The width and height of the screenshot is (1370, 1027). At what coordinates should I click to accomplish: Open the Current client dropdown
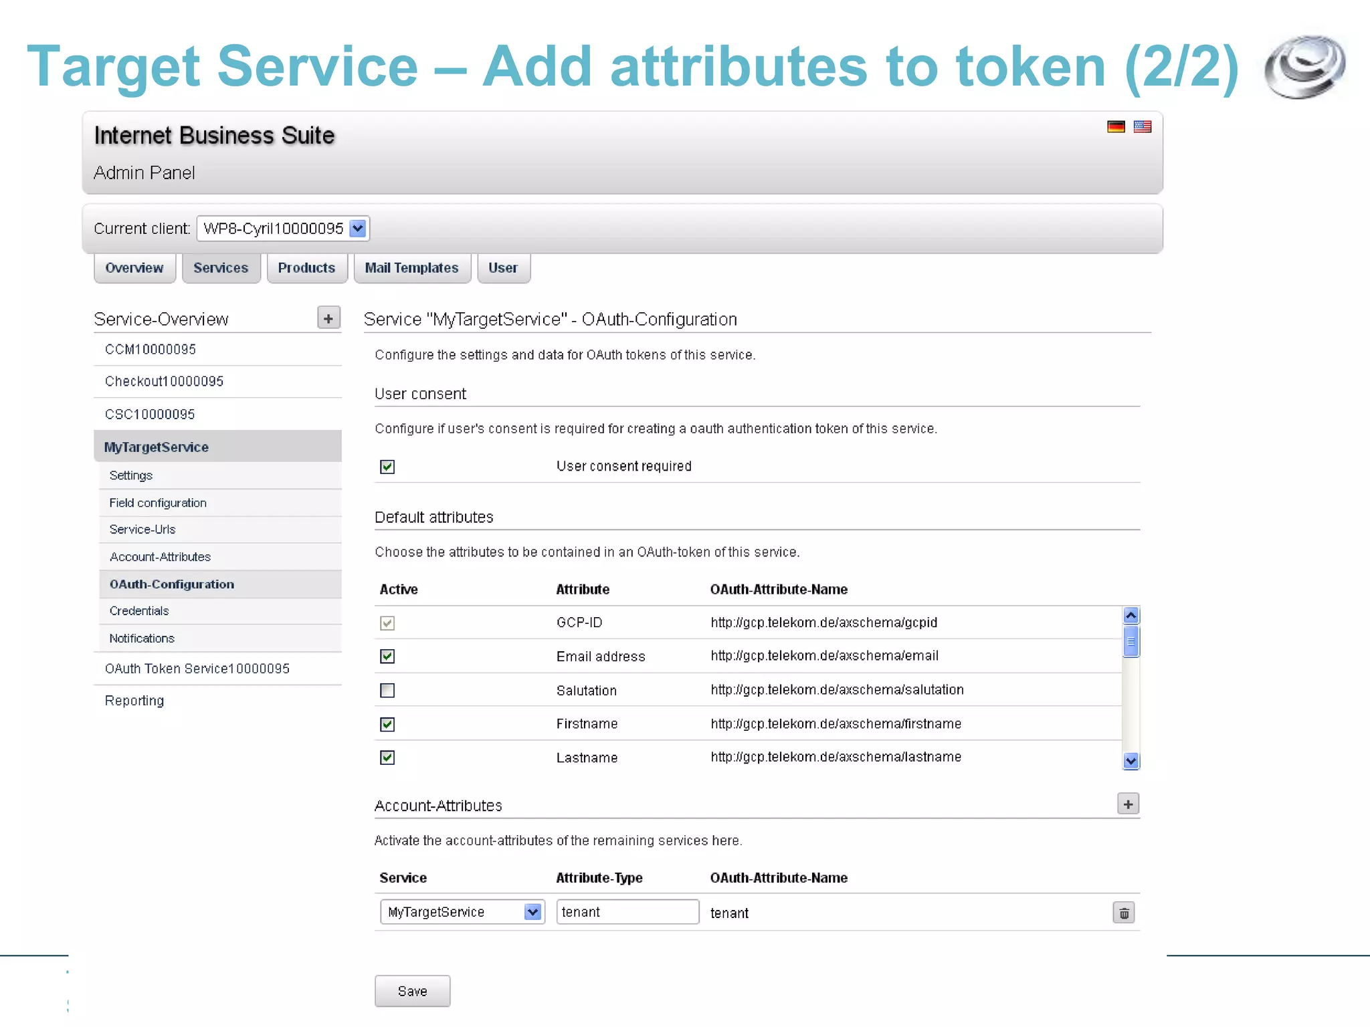tap(283, 229)
